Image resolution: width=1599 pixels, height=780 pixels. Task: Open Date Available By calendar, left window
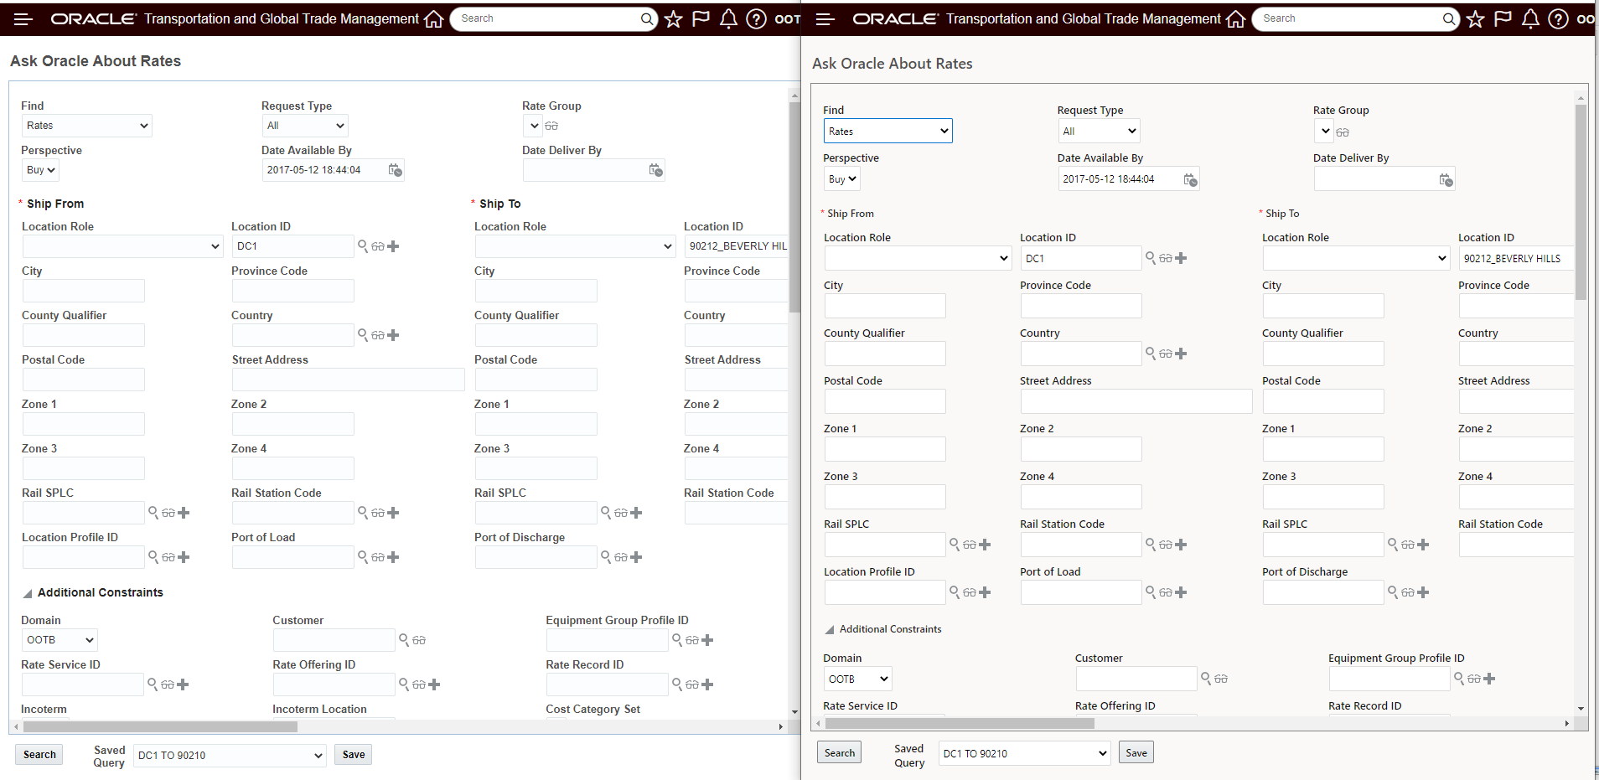coord(396,170)
